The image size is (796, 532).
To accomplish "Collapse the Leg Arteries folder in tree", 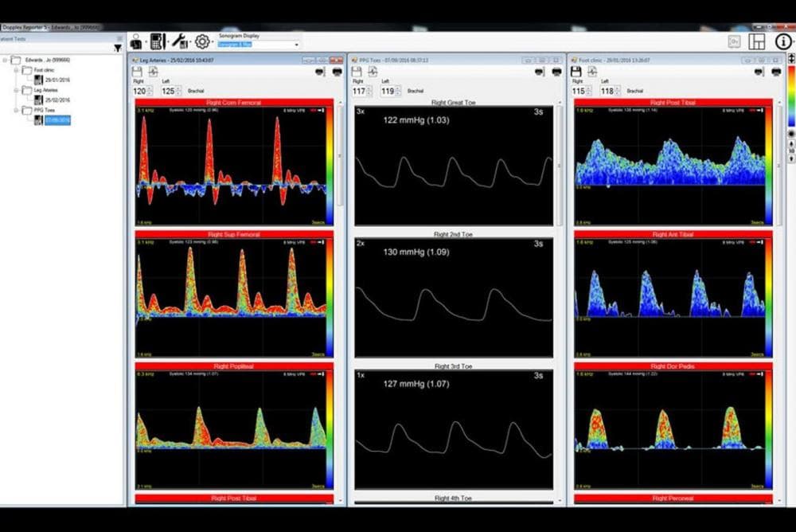I will (x=15, y=90).
